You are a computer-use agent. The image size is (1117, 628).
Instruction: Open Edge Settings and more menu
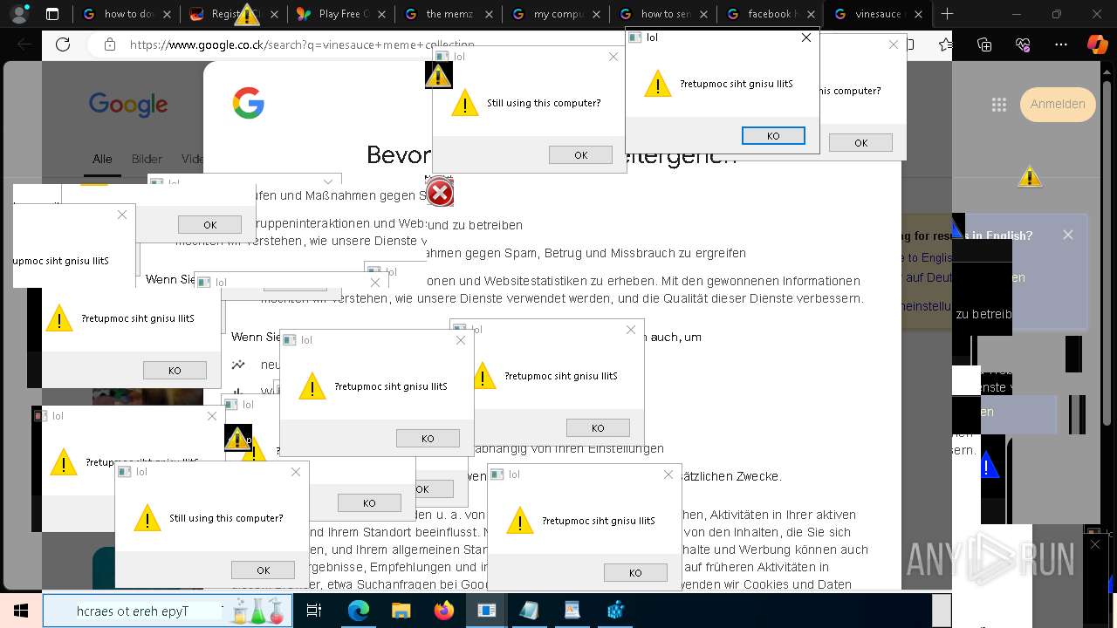1061,44
